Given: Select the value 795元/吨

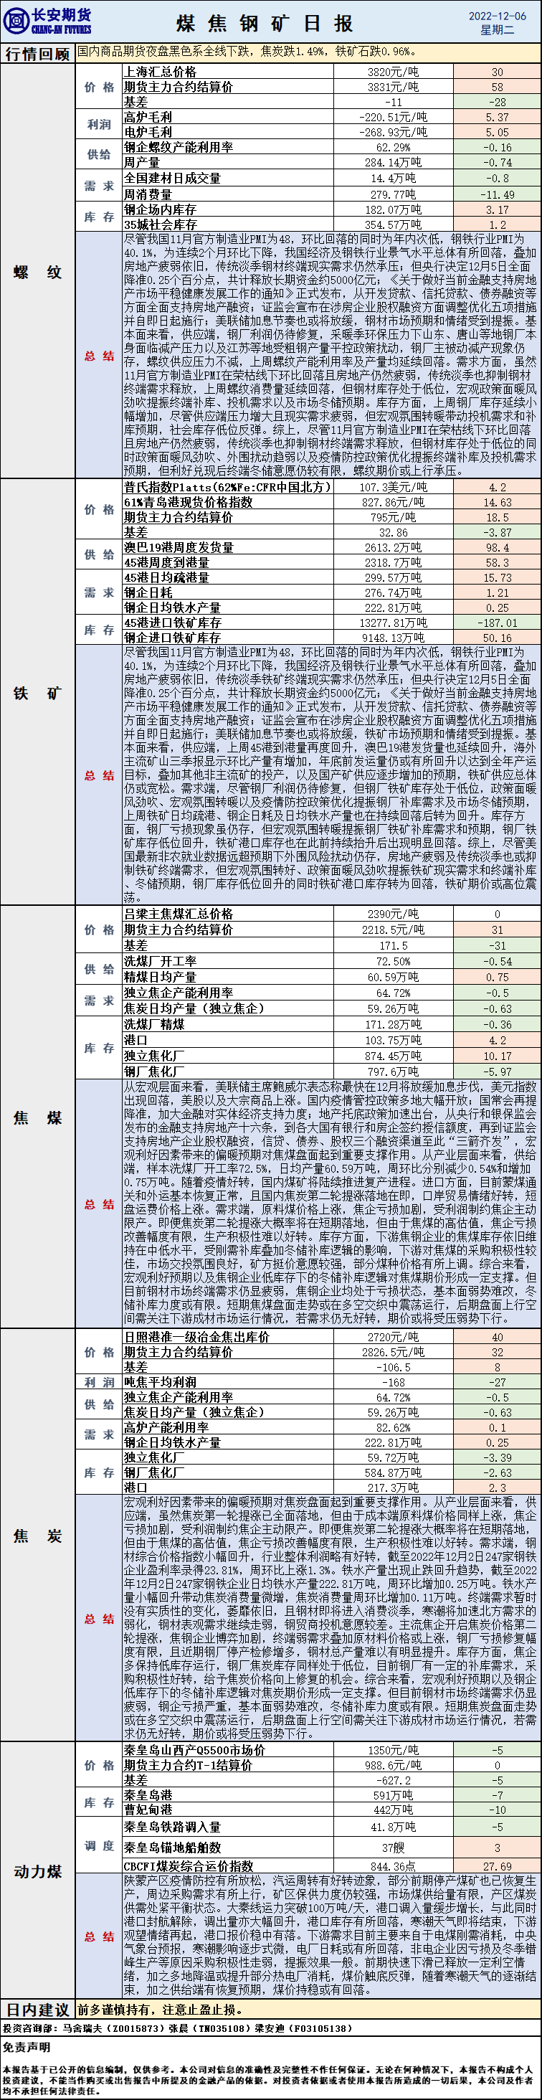Looking at the screenshot, I should coord(393,517).
